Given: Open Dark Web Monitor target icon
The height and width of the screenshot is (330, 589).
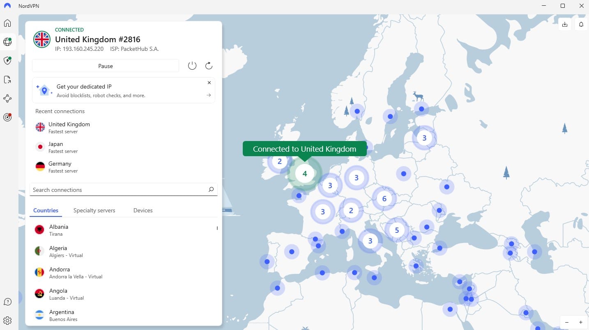Looking at the screenshot, I should tap(7, 117).
